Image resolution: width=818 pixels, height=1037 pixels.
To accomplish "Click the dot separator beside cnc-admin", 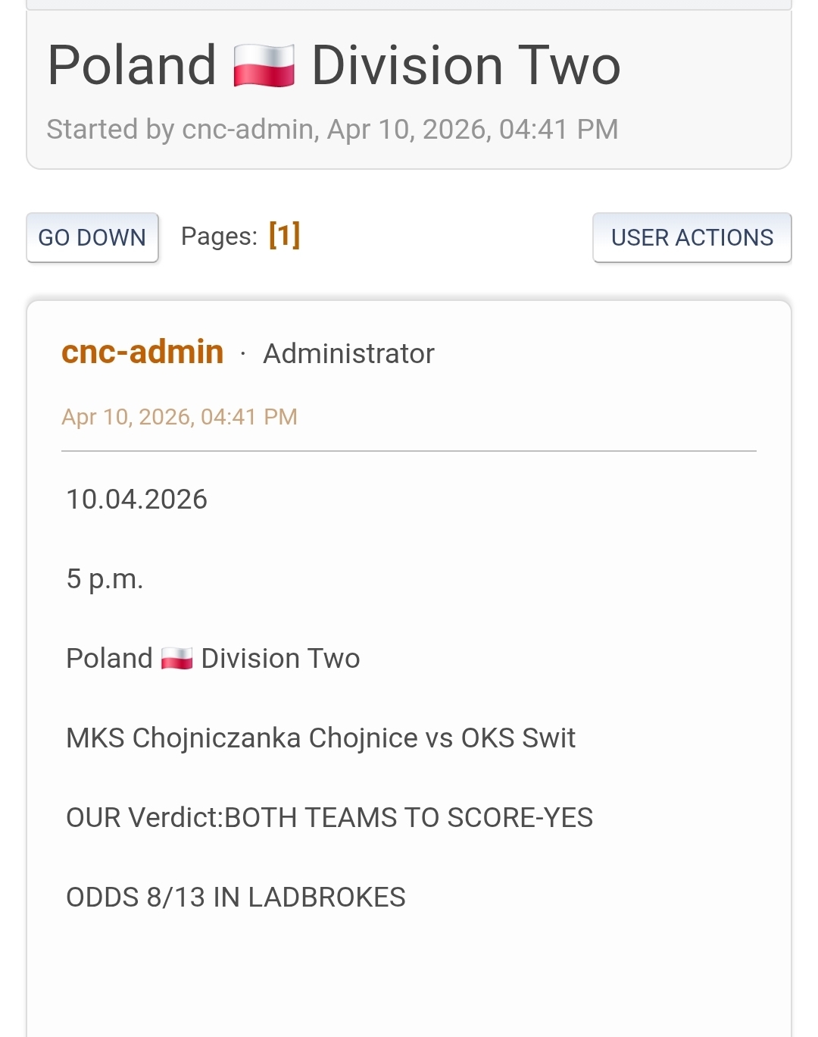I will (242, 354).
